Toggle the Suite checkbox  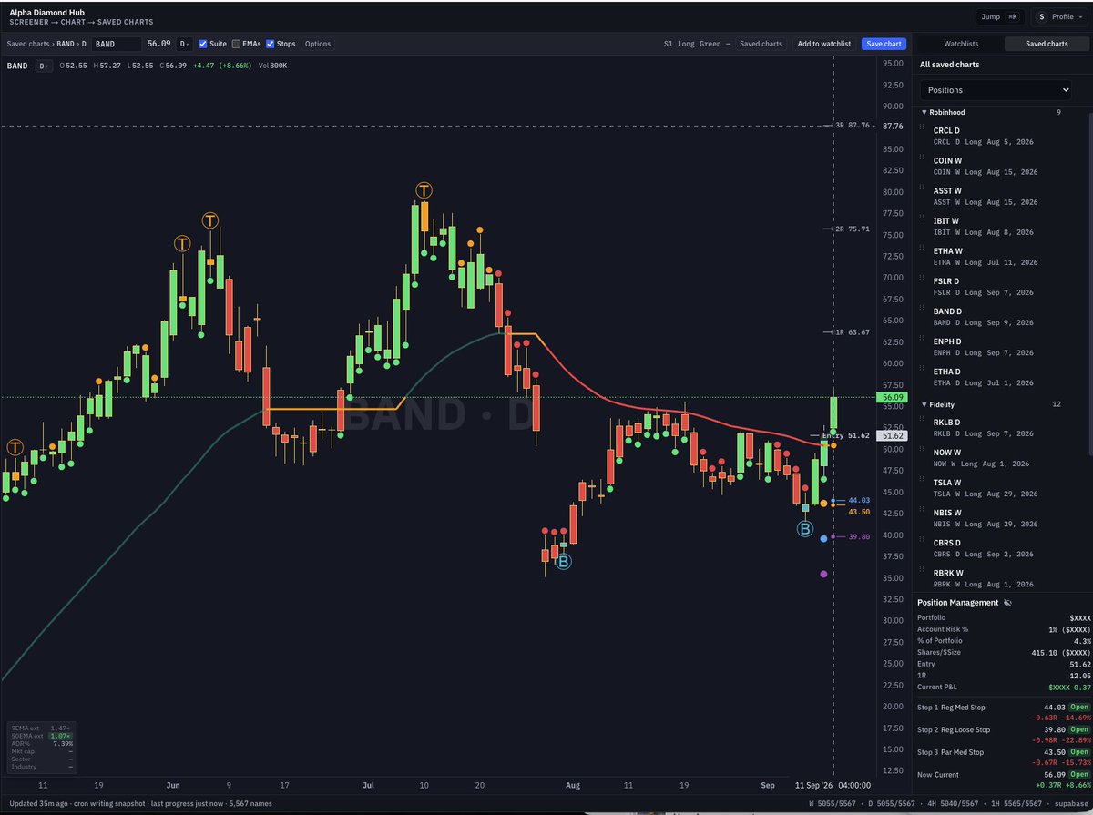204,44
